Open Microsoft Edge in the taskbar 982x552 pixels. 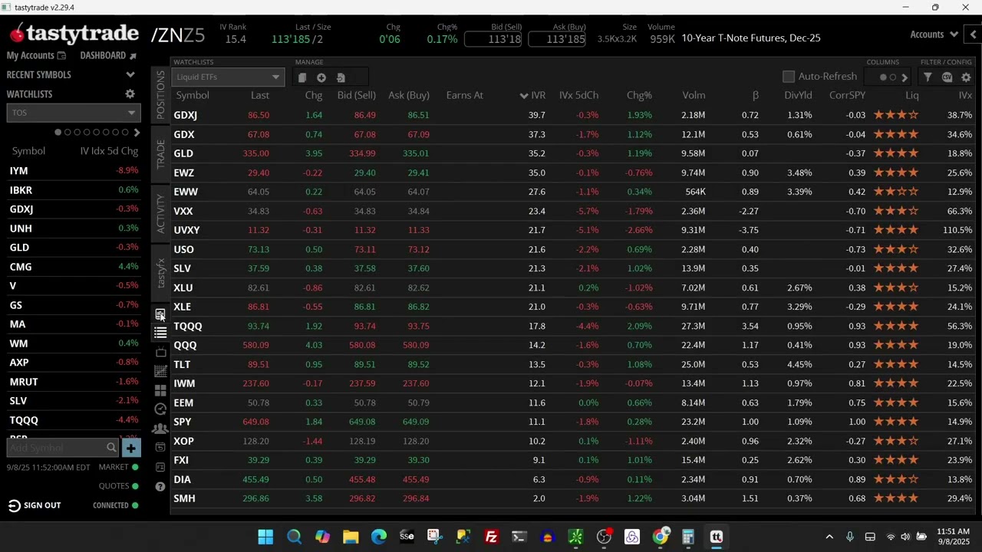379,537
